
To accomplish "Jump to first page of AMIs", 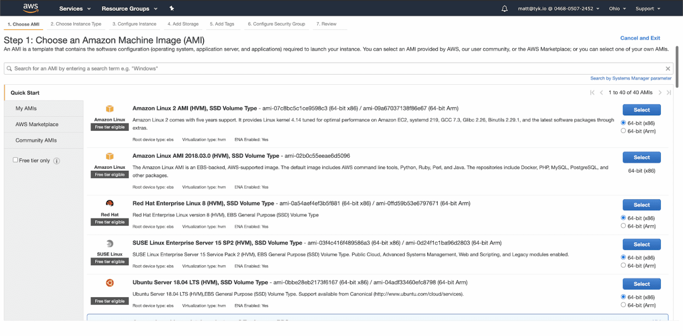I will tap(592, 92).
